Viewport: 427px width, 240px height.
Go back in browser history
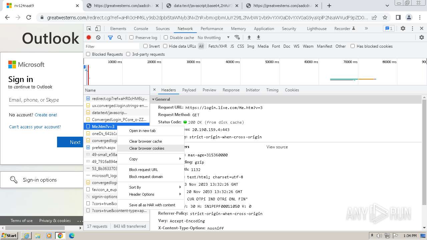click(x=7, y=17)
